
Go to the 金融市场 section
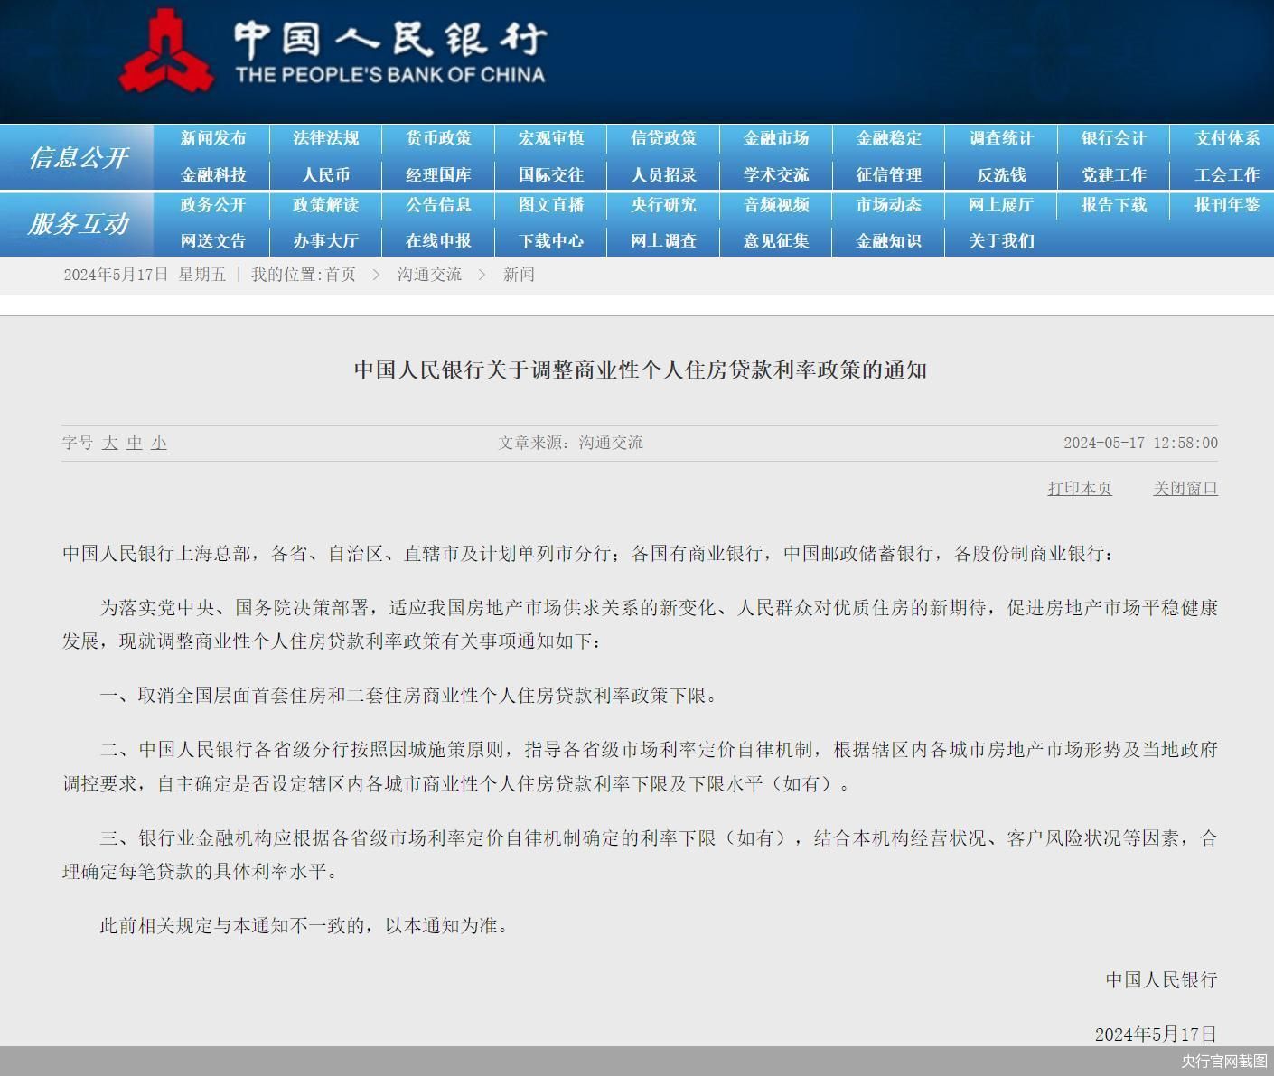pyautogui.click(x=776, y=138)
